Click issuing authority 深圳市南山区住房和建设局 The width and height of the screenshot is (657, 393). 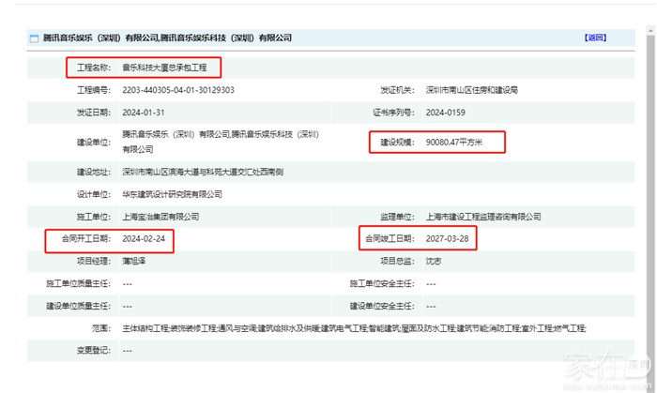(471, 90)
